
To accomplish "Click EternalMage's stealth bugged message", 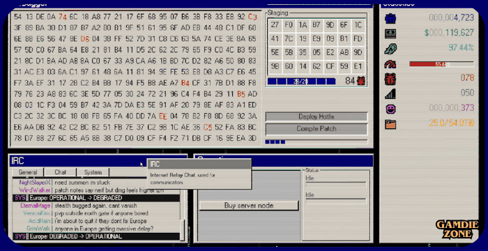I will pyautogui.click(x=96, y=206).
